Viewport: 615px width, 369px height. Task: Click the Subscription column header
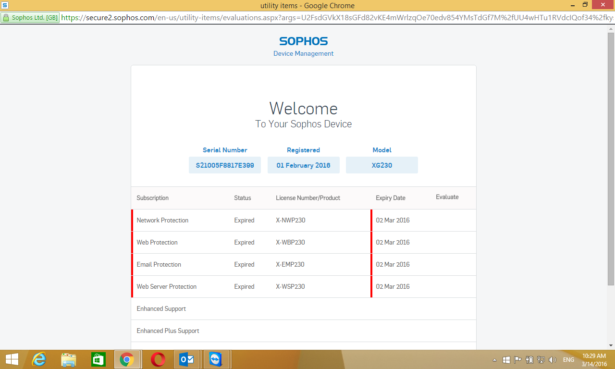pyautogui.click(x=153, y=198)
